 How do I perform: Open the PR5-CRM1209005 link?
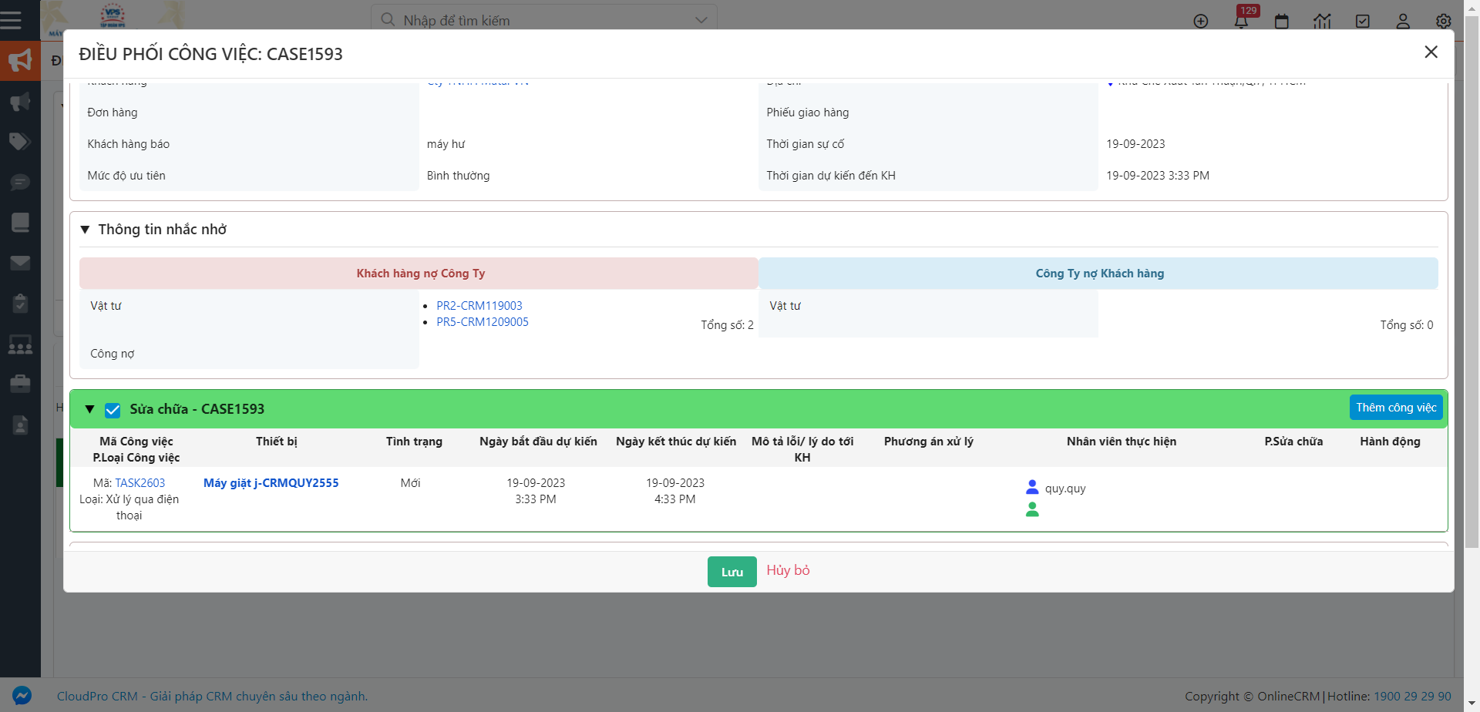pos(483,322)
